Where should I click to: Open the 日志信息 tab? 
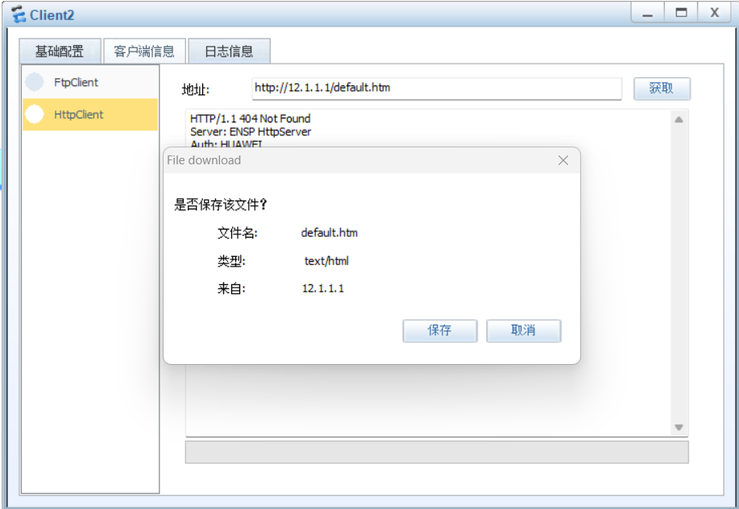click(x=229, y=51)
